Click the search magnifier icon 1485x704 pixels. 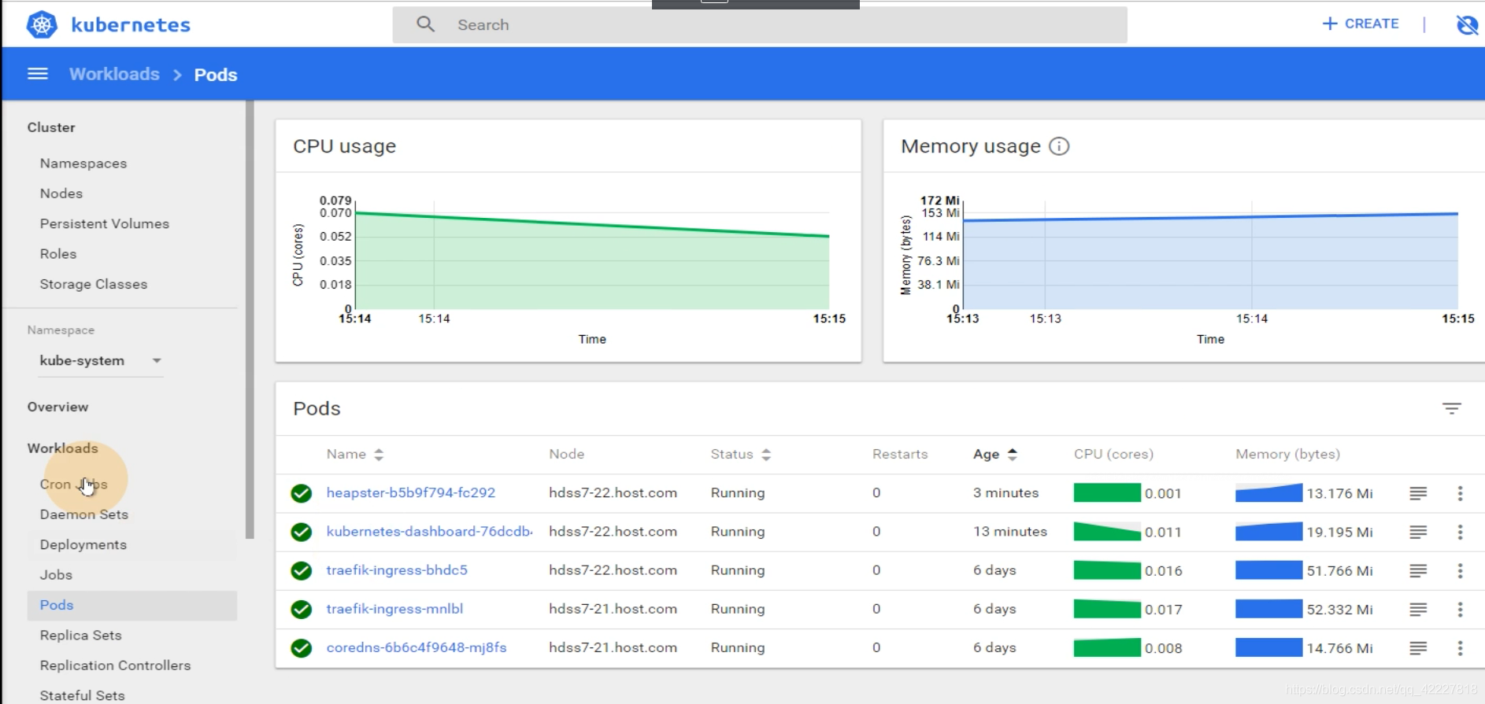point(425,24)
